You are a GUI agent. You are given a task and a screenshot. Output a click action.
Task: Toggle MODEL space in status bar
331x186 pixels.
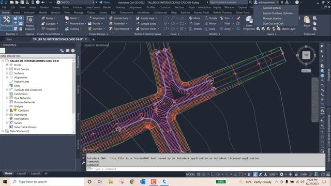coord(190,175)
